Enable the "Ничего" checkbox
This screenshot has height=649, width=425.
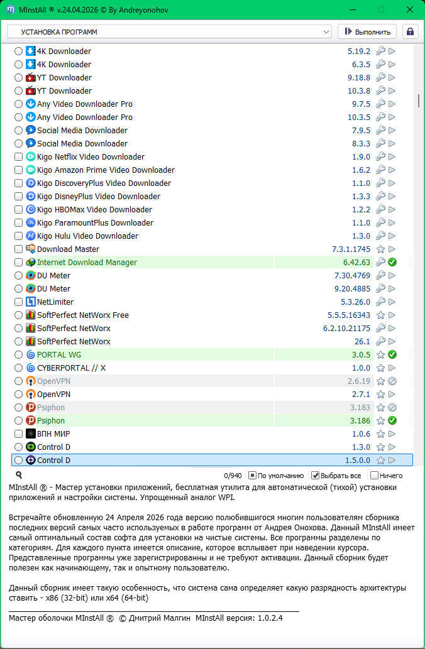tap(374, 476)
